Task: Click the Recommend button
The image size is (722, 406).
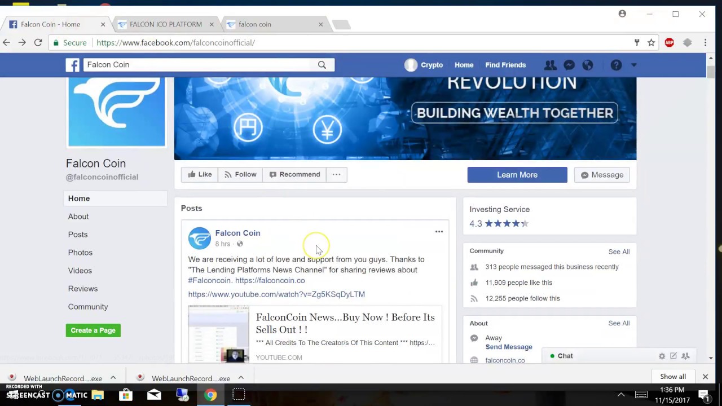Action: [294, 174]
